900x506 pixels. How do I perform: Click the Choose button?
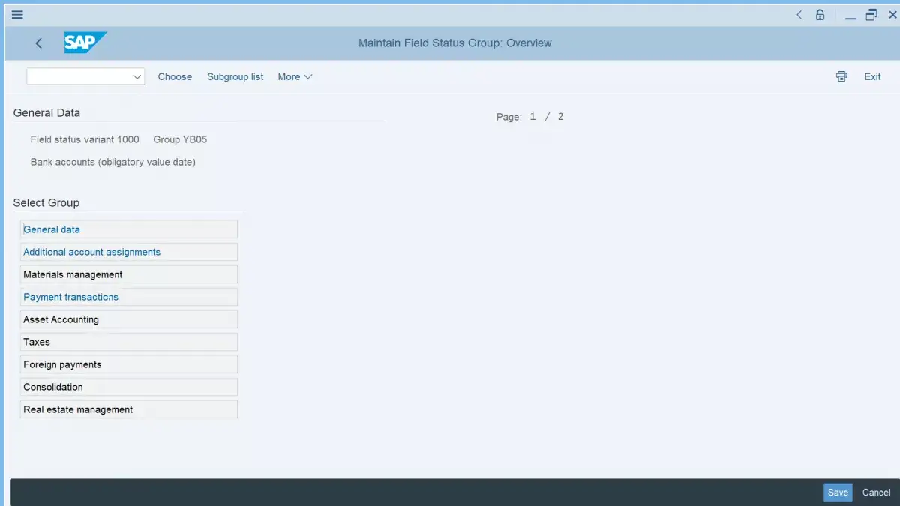(175, 76)
